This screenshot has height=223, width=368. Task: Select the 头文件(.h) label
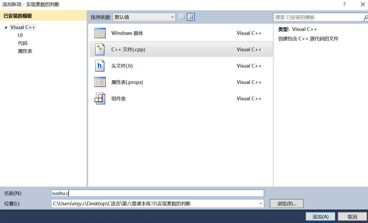(122, 66)
